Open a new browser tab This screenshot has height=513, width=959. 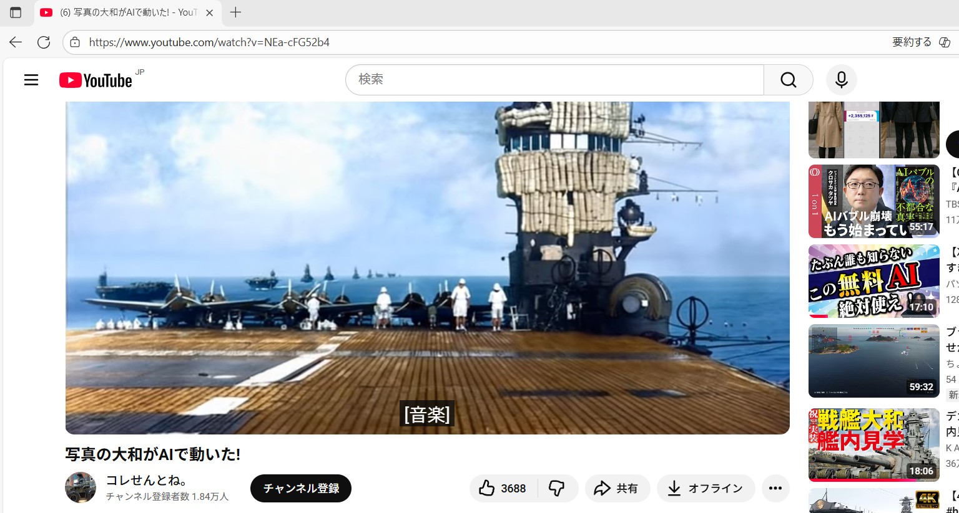235,12
